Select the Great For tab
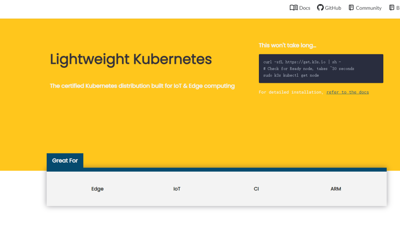400x246 pixels. click(x=65, y=161)
